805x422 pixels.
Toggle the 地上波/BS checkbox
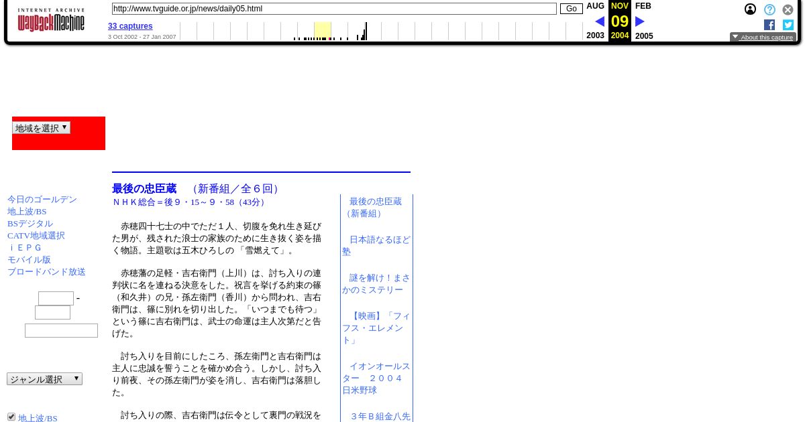click(11, 417)
